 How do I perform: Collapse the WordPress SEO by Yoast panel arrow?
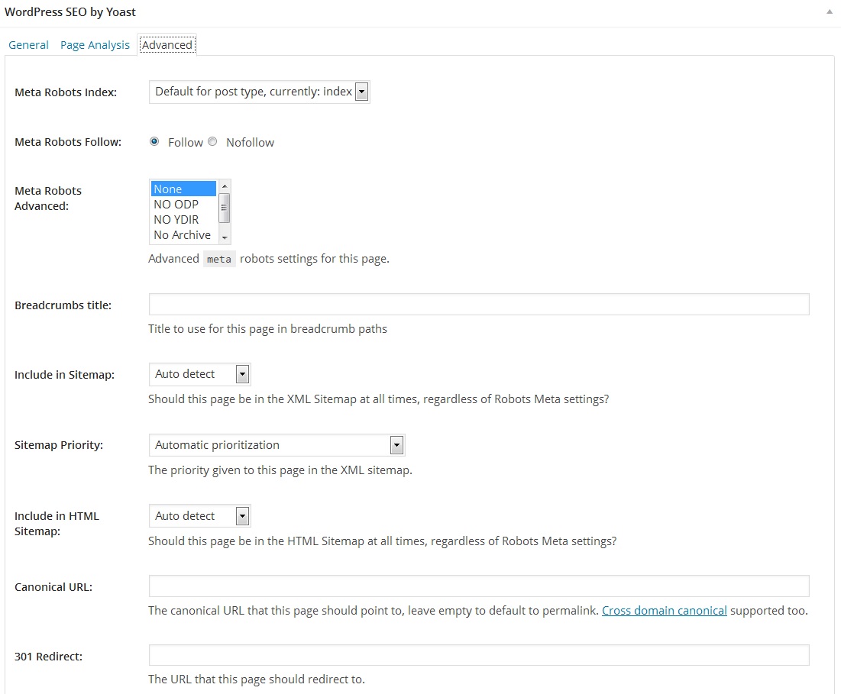pyautogui.click(x=830, y=11)
